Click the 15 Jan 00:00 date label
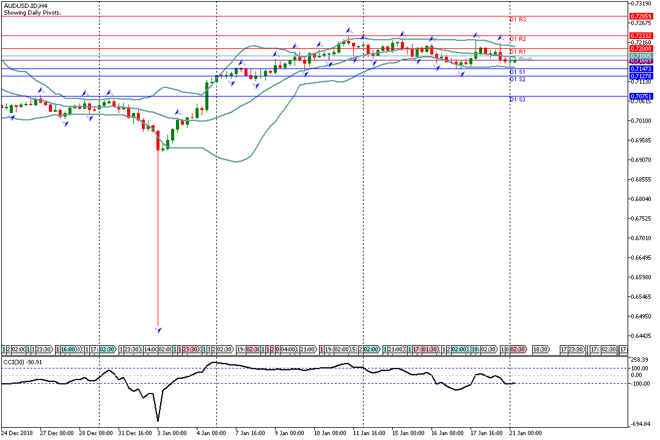Viewport: 660px width, 440px height. [408, 433]
